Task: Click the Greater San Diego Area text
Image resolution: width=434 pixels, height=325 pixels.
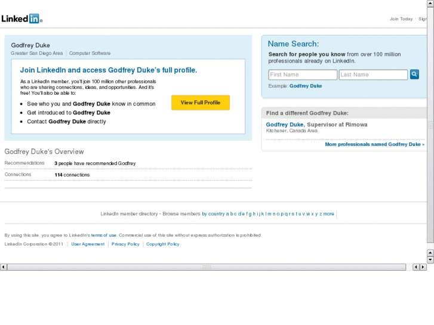Action: pos(37,53)
